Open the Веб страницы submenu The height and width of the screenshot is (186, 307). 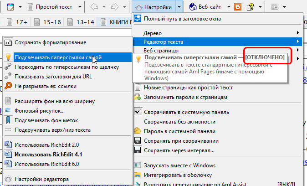(217, 50)
